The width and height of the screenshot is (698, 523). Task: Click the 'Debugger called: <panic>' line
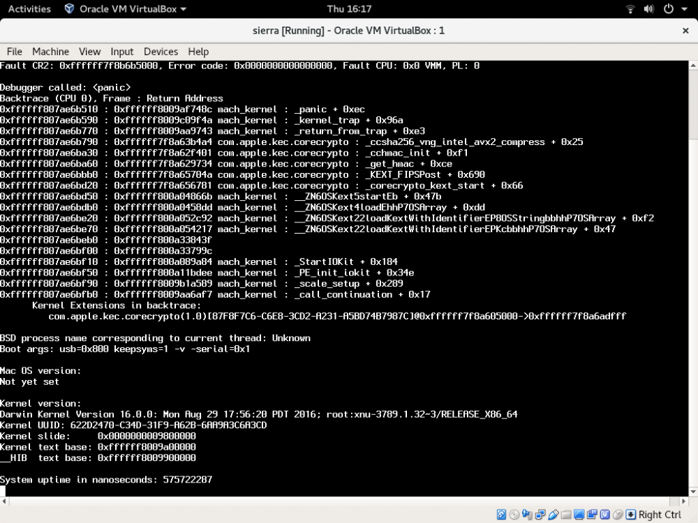(65, 87)
